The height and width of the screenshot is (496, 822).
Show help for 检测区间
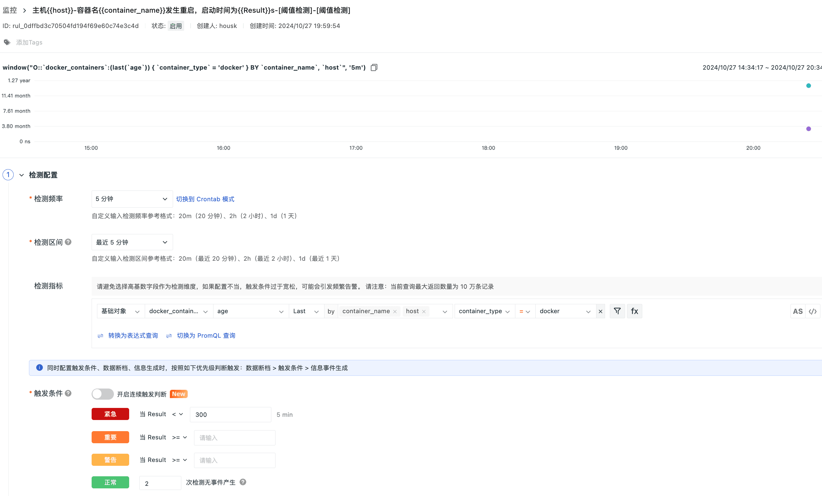68,242
